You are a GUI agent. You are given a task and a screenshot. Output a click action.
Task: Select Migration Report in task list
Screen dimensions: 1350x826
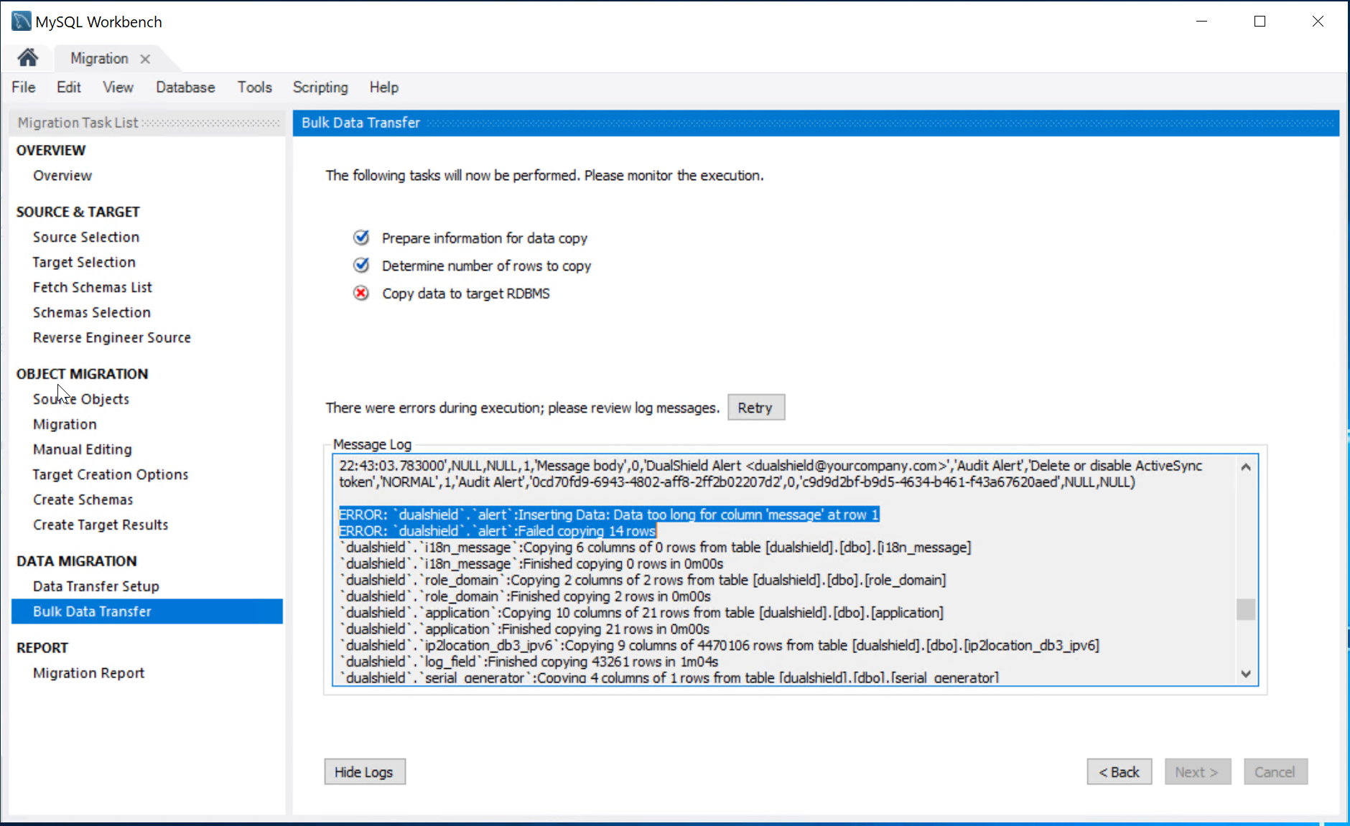[x=88, y=673]
